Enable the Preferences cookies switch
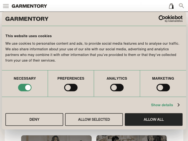This screenshot has height=141, width=188. pyautogui.click(x=71, y=88)
